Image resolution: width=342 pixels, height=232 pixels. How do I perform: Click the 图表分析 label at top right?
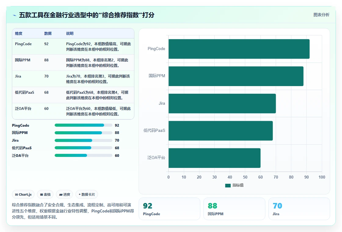click(x=321, y=15)
